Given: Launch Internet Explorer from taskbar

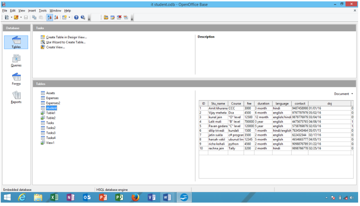Looking at the screenshot, I should 22,197.
